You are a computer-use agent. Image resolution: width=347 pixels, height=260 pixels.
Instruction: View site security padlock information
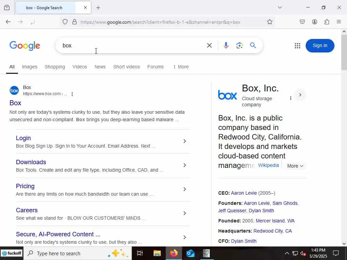point(75,22)
